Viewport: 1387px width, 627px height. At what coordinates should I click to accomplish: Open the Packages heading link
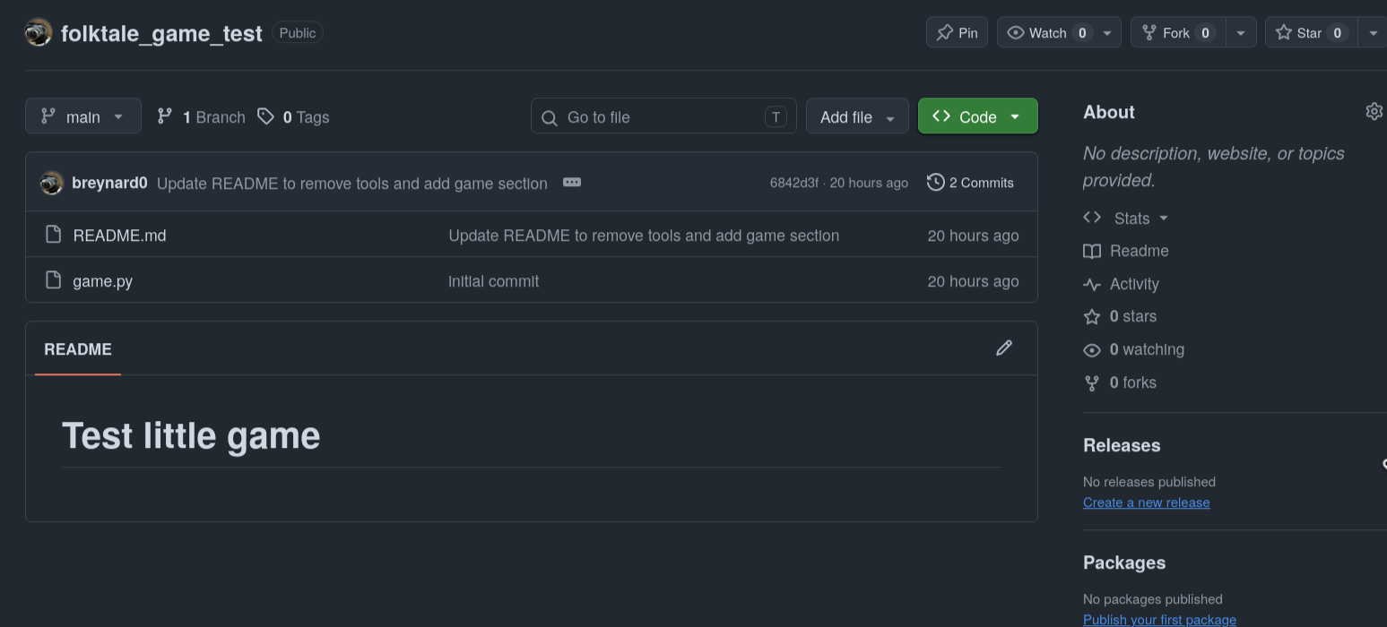[1124, 563]
